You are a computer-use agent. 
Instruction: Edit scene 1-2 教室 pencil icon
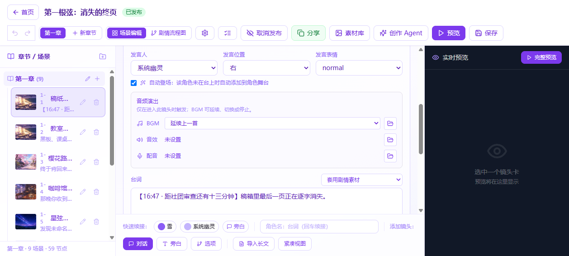83,132
